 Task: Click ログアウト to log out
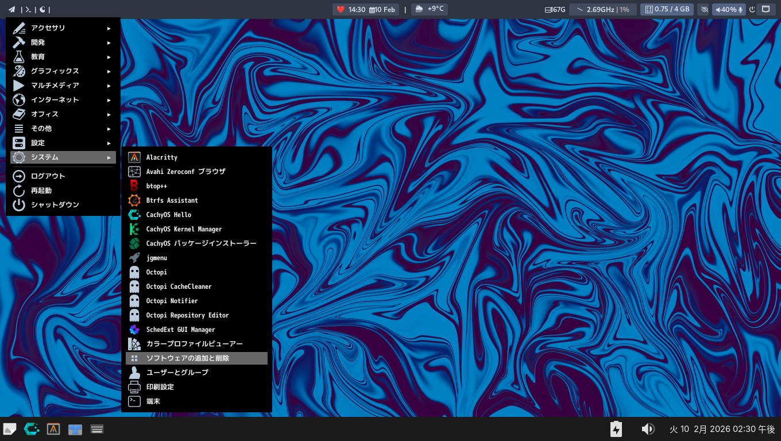click(48, 176)
